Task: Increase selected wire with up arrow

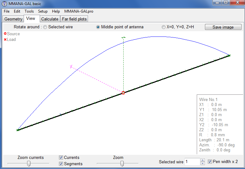Action: tap(203, 160)
